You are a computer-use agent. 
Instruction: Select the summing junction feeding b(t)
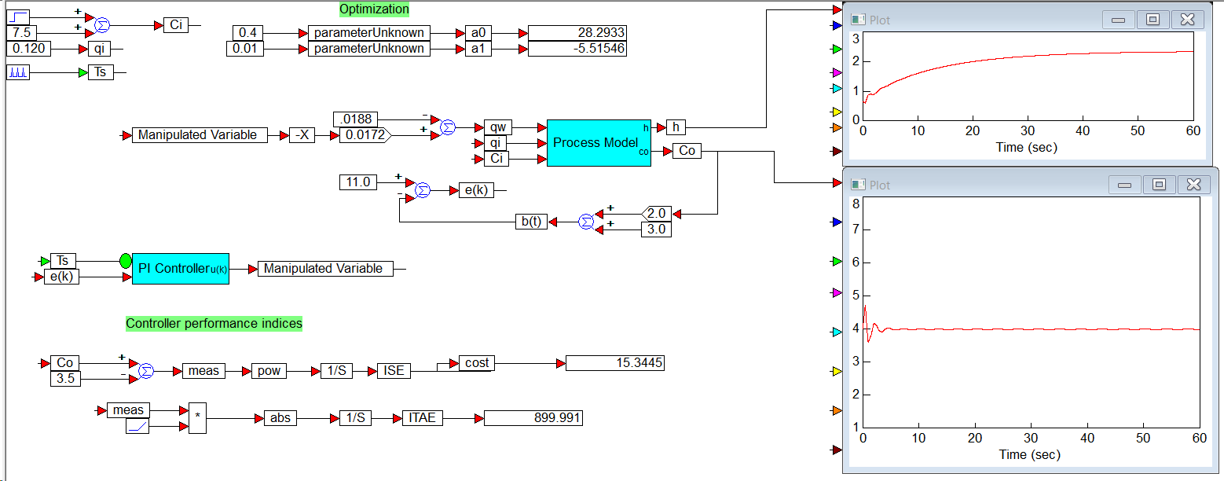coord(587,222)
